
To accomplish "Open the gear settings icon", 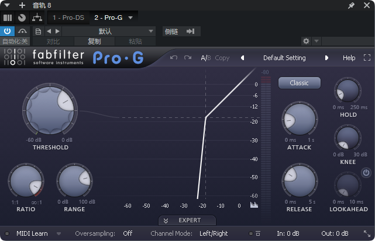I will tap(306, 41).
